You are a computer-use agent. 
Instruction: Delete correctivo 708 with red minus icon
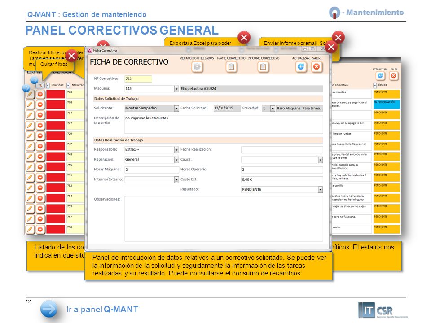[x=40, y=105]
